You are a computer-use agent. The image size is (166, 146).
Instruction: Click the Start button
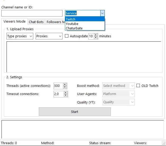[75, 112]
